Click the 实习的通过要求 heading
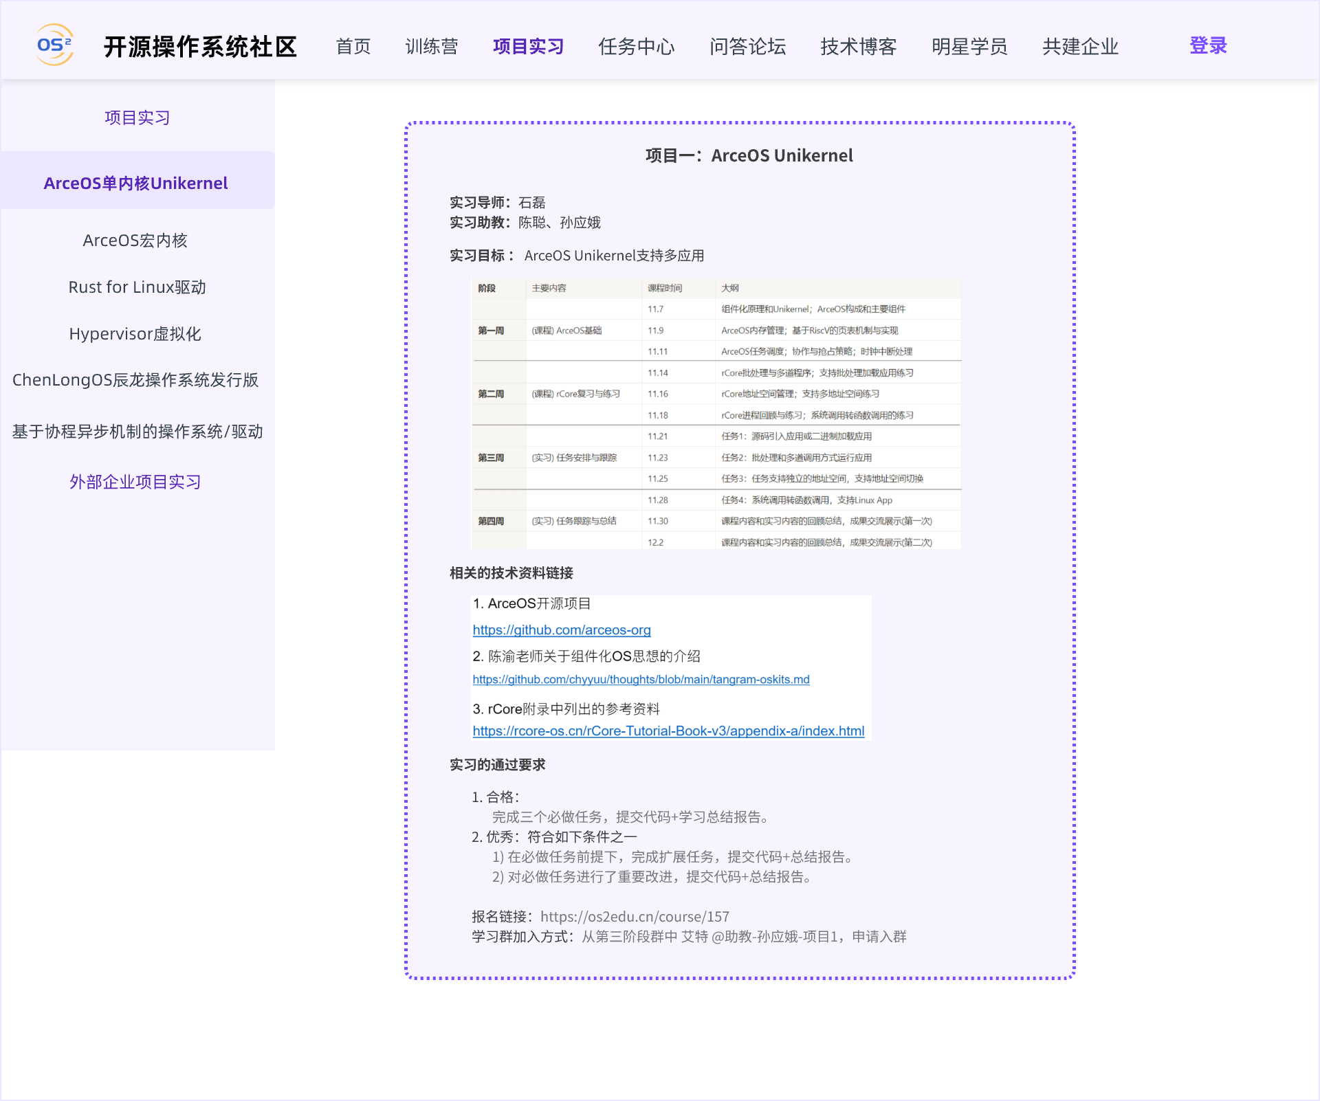Viewport: 1320px width, 1101px height. (x=498, y=764)
